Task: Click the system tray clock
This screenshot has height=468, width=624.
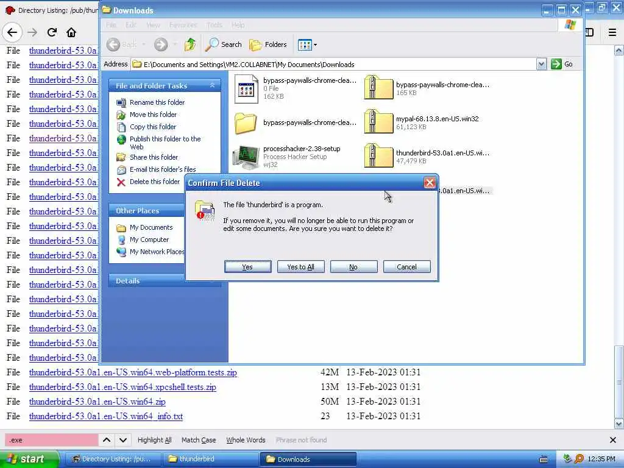Action: [x=601, y=459]
